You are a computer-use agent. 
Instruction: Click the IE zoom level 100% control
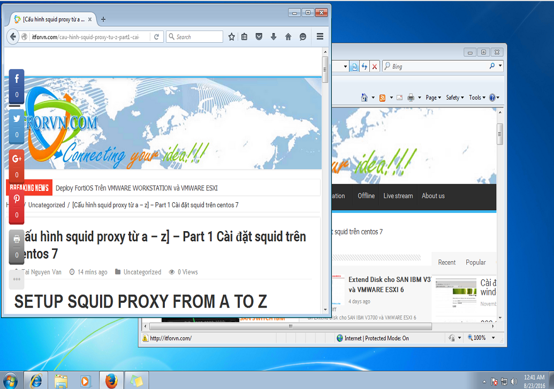[x=480, y=338]
